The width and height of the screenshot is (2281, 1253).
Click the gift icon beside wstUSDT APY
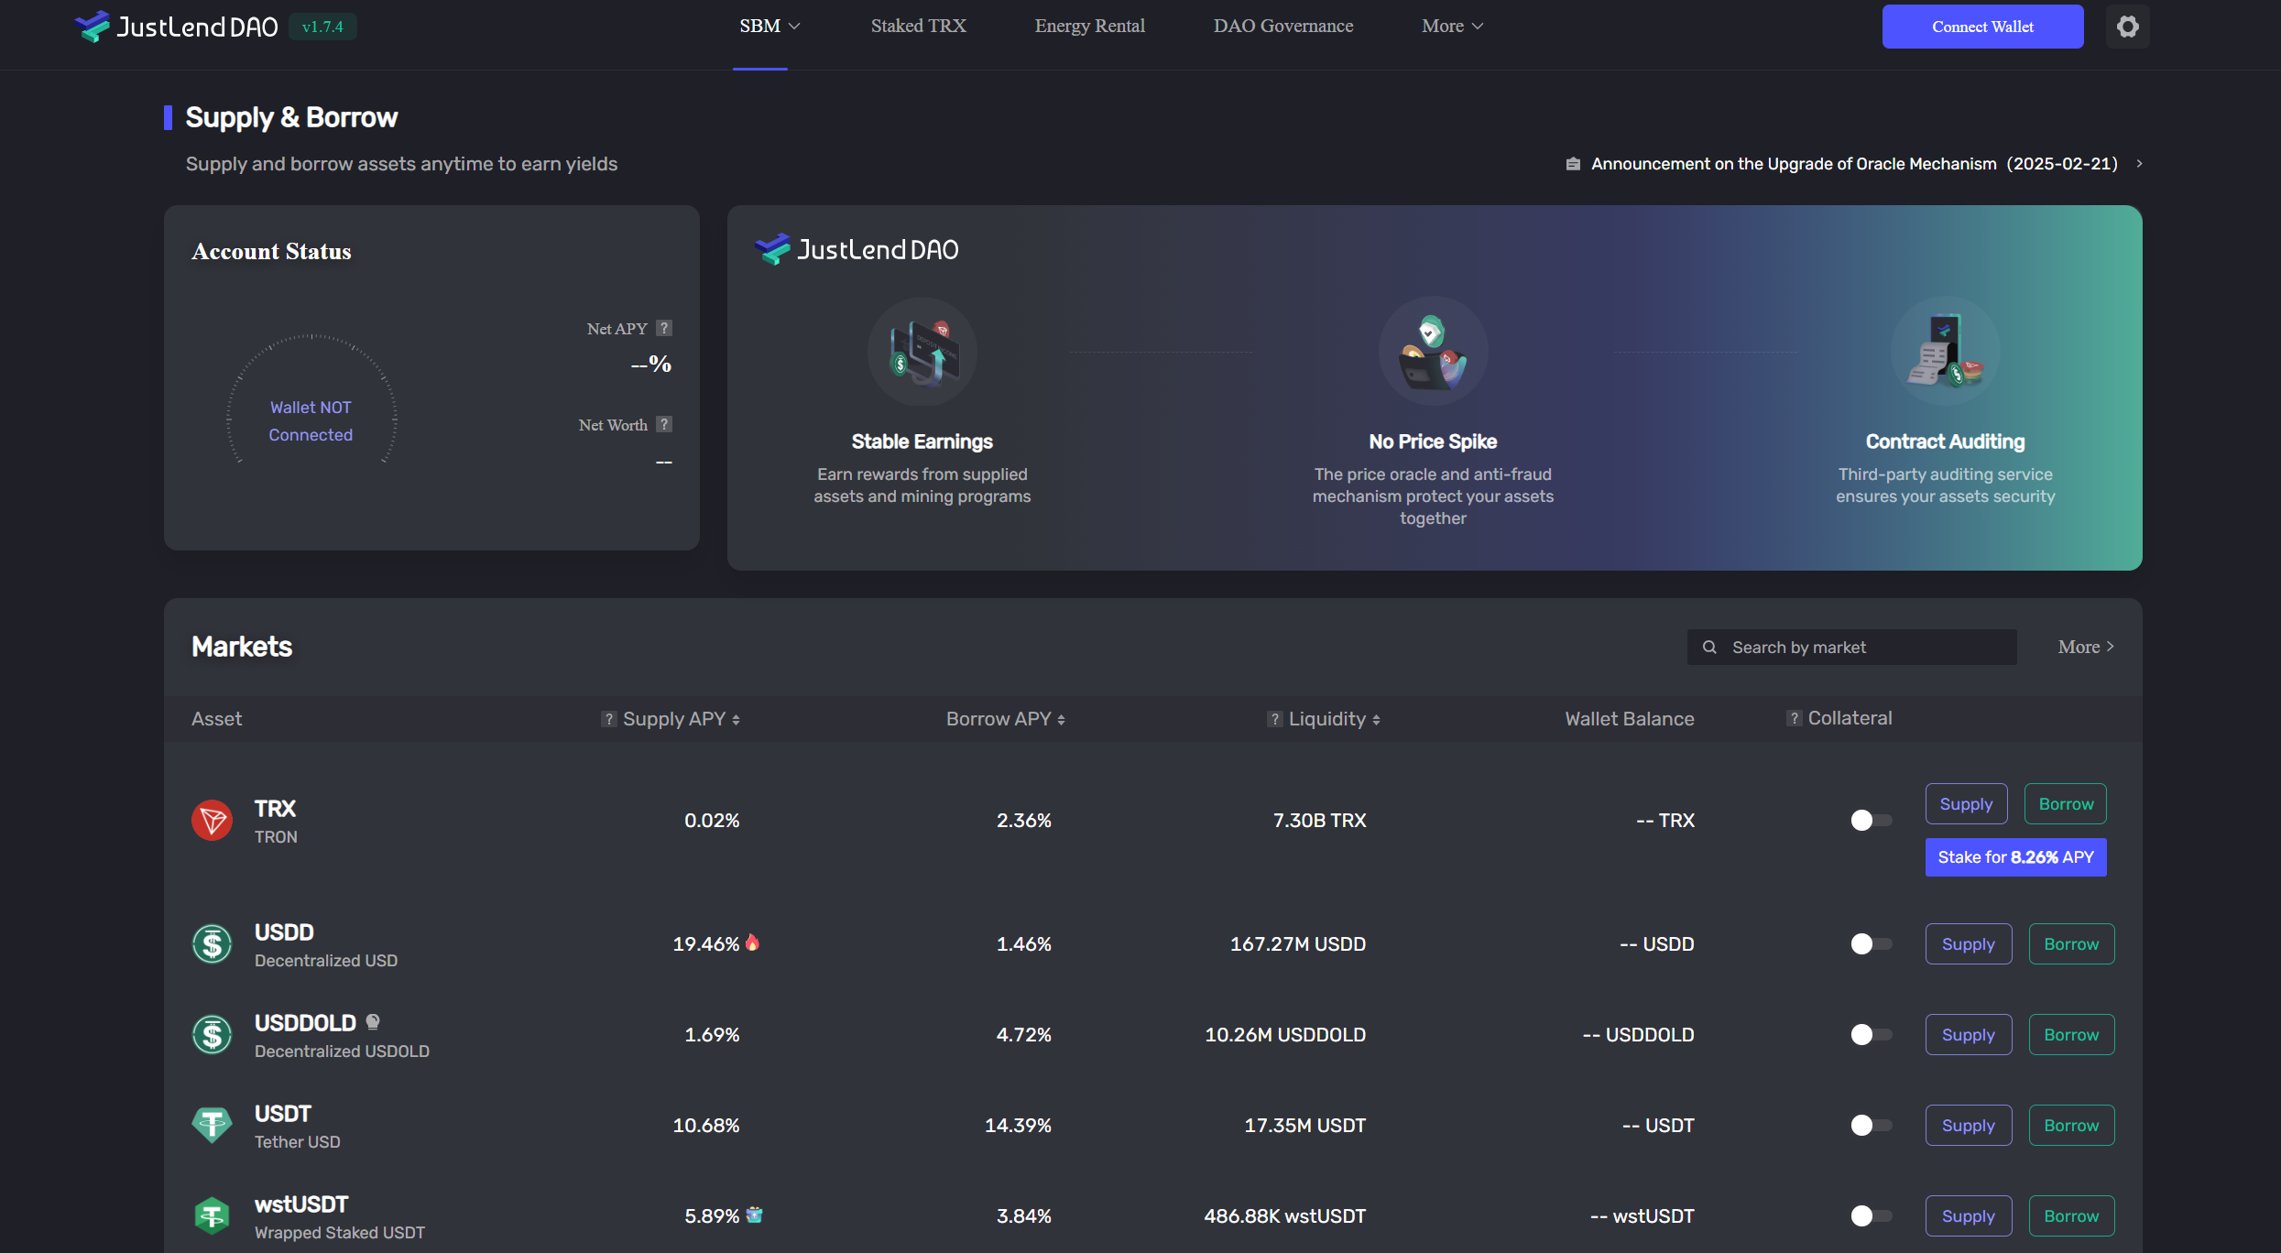pyautogui.click(x=754, y=1215)
